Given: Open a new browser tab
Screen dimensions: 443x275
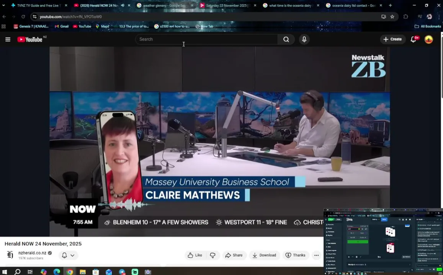Looking at the screenshot, I should (x=391, y=5).
